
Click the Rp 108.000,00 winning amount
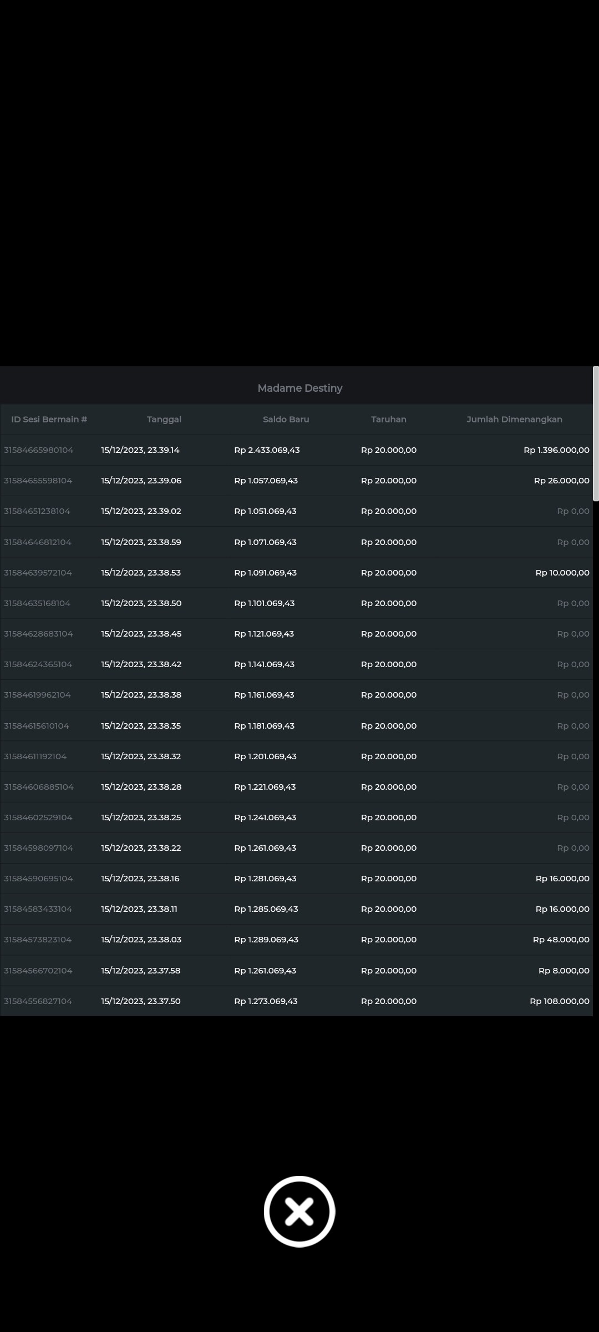point(559,1001)
